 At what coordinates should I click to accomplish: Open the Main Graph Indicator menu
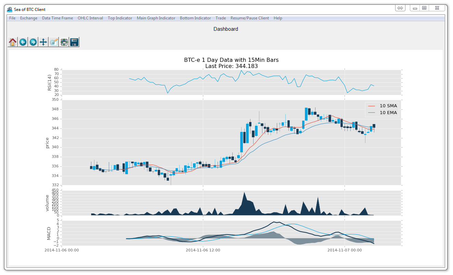click(156, 18)
